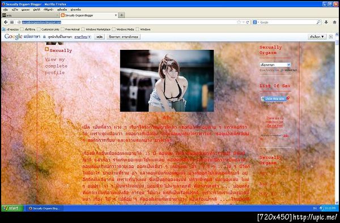Click the disable-translation button for English
The image size is (340, 223).
coord(124,37)
